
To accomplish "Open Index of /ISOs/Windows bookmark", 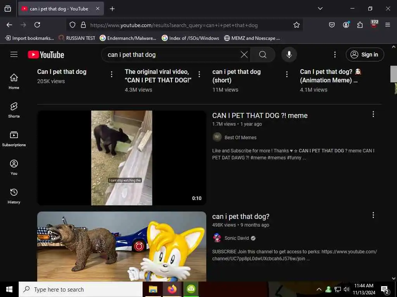I will click(x=190, y=38).
